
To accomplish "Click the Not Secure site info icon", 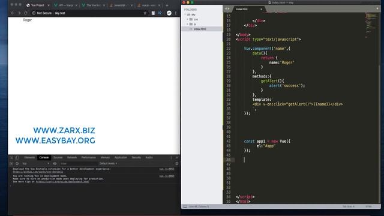I will pyautogui.click(x=34, y=13).
